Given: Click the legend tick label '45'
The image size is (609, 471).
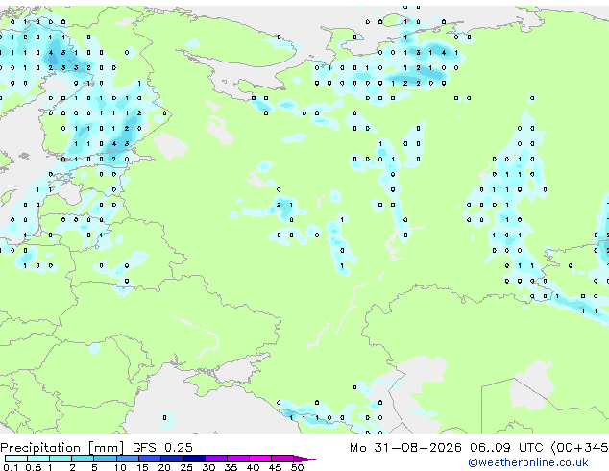Looking at the screenshot, I should (275, 467).
